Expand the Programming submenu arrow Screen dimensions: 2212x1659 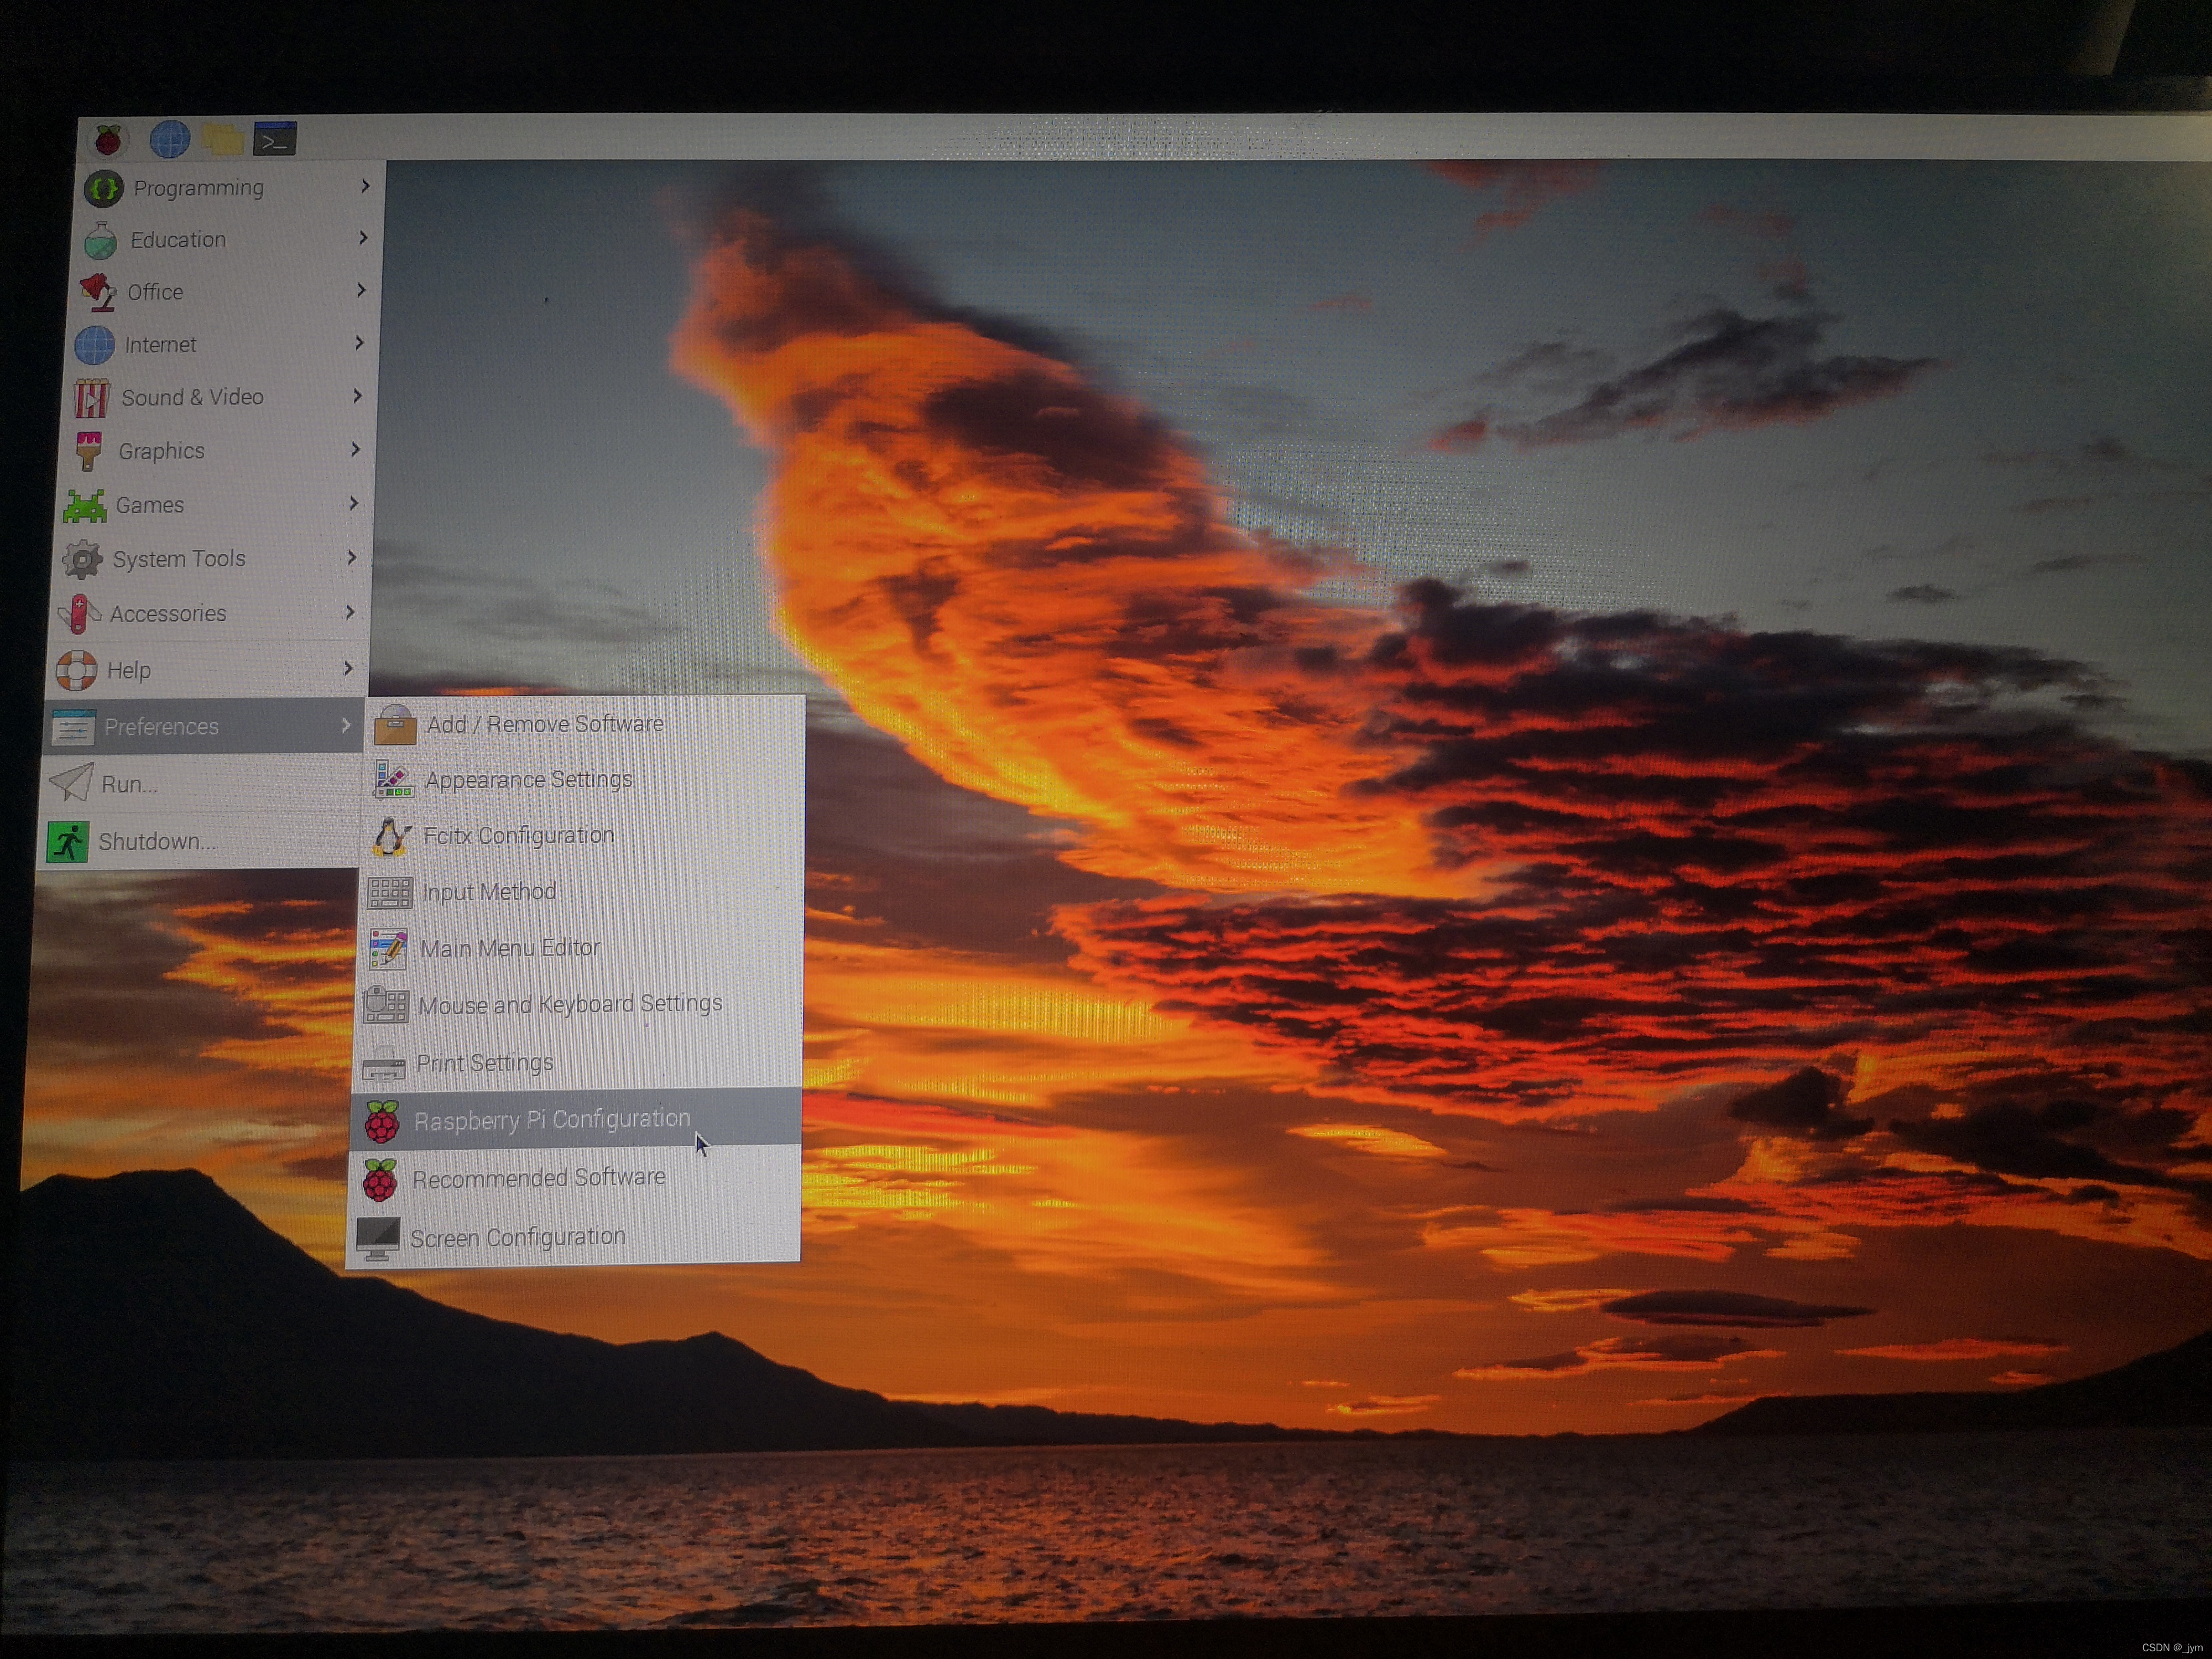tap(365, 186)
